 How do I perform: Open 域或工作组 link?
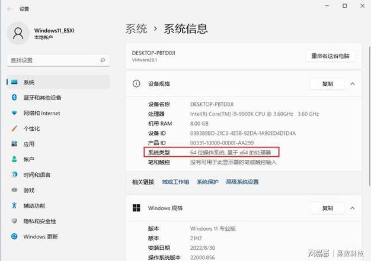click(x=175, y=182)
